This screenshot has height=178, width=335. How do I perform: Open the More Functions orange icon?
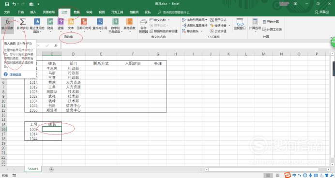pos(129,22)
